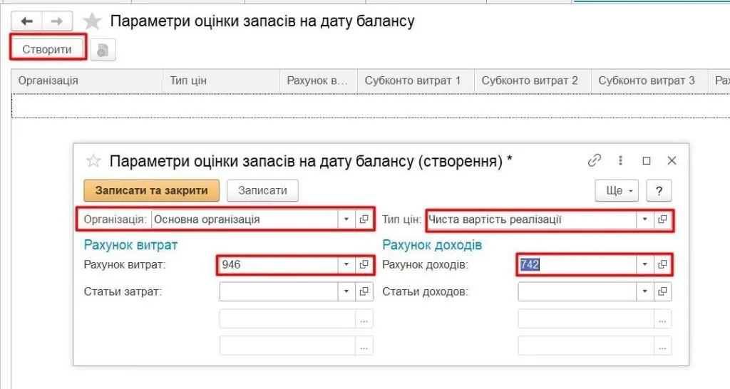The height and width of the screenshot is (389, 730).
Task: Open account 742 via open icon
Action: [662, 265]
